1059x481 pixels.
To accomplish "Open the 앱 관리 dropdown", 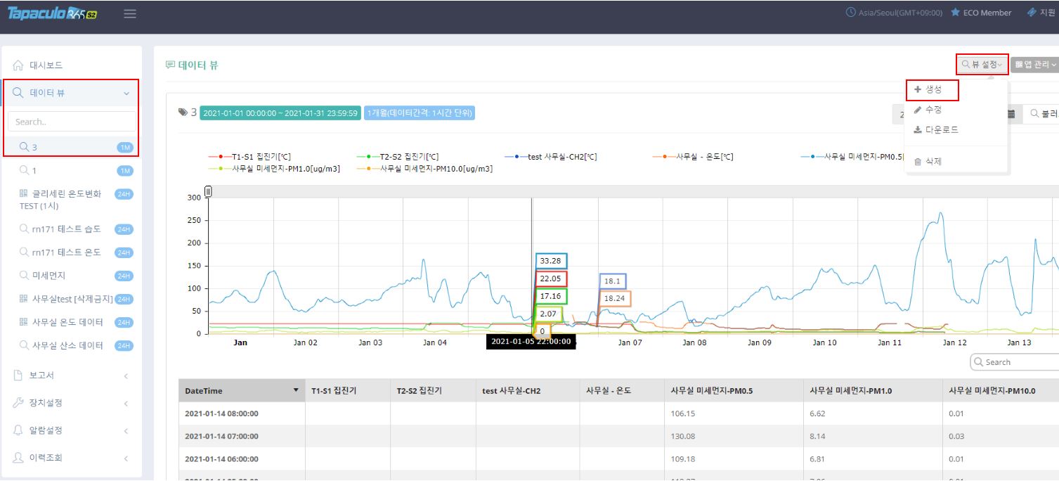I will (x=1036, y=65).
